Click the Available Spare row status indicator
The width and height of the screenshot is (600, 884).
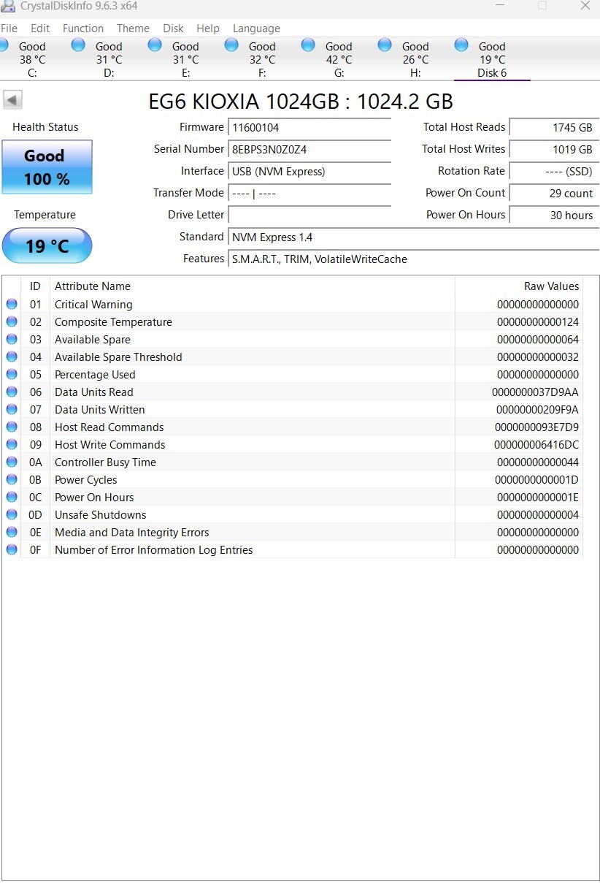12,339
